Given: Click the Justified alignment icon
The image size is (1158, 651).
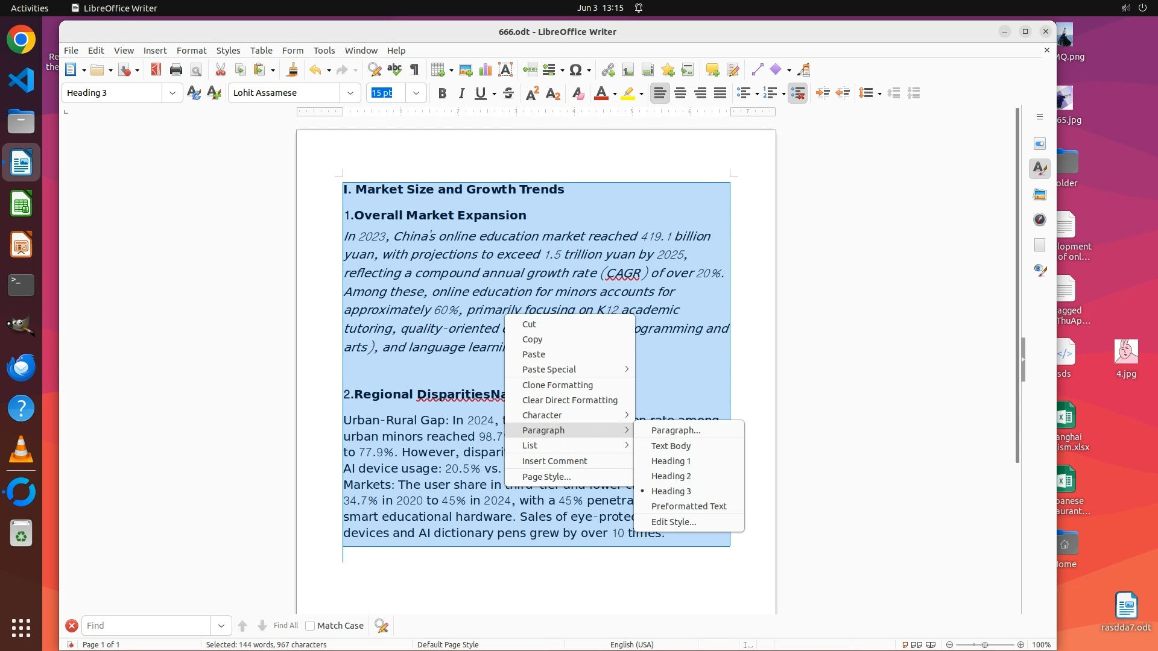Looking at the screenshot, I should pos(720,93).
